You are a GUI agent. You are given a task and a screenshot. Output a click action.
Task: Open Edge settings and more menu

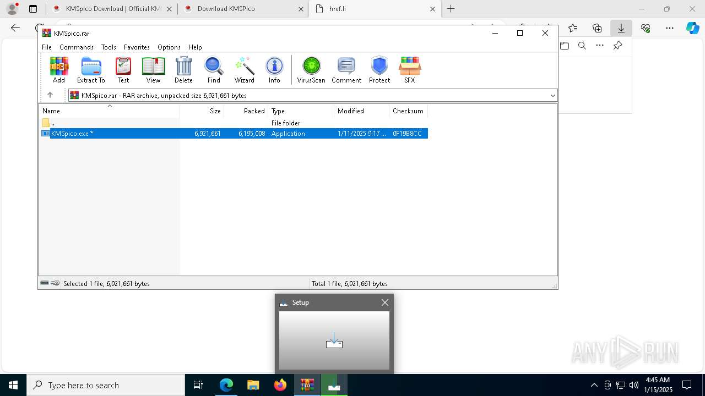tap(670, 28)
